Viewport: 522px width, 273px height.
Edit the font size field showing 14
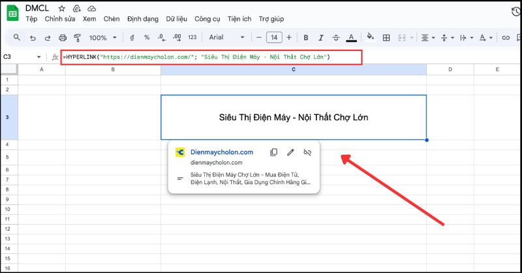point(274,37)
